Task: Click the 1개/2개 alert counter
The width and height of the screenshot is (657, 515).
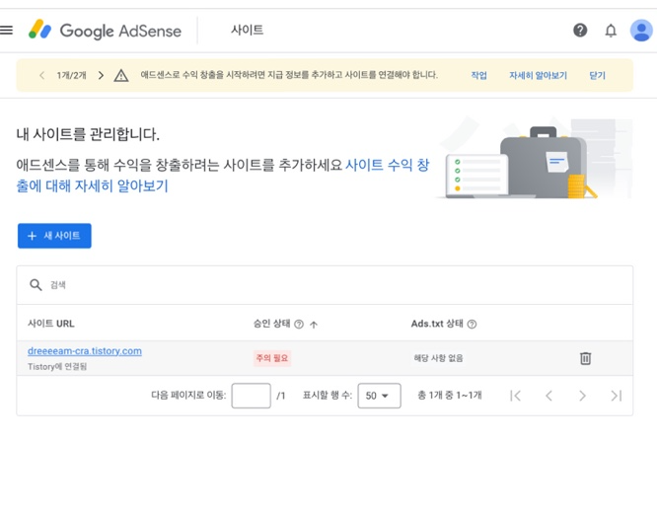Action: [72, 75]
